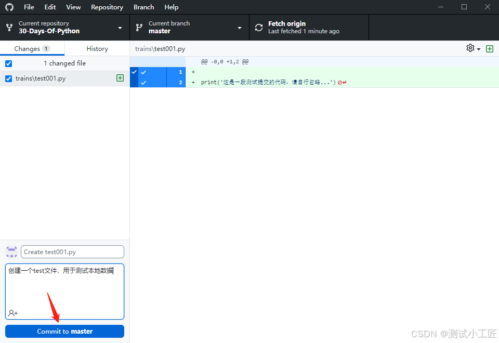Click the green added-file icon in diff header
This screenshot has height=343, width=499.
click(490, 49)
